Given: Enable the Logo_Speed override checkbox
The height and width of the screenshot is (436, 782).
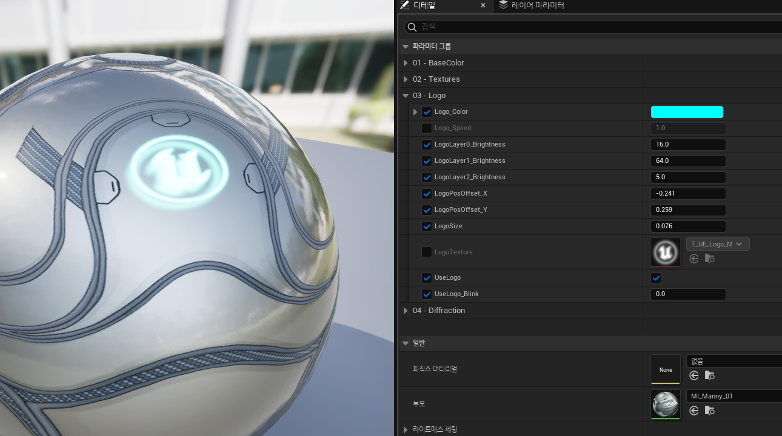Looking at the screenshot, I should coord(427,128).
